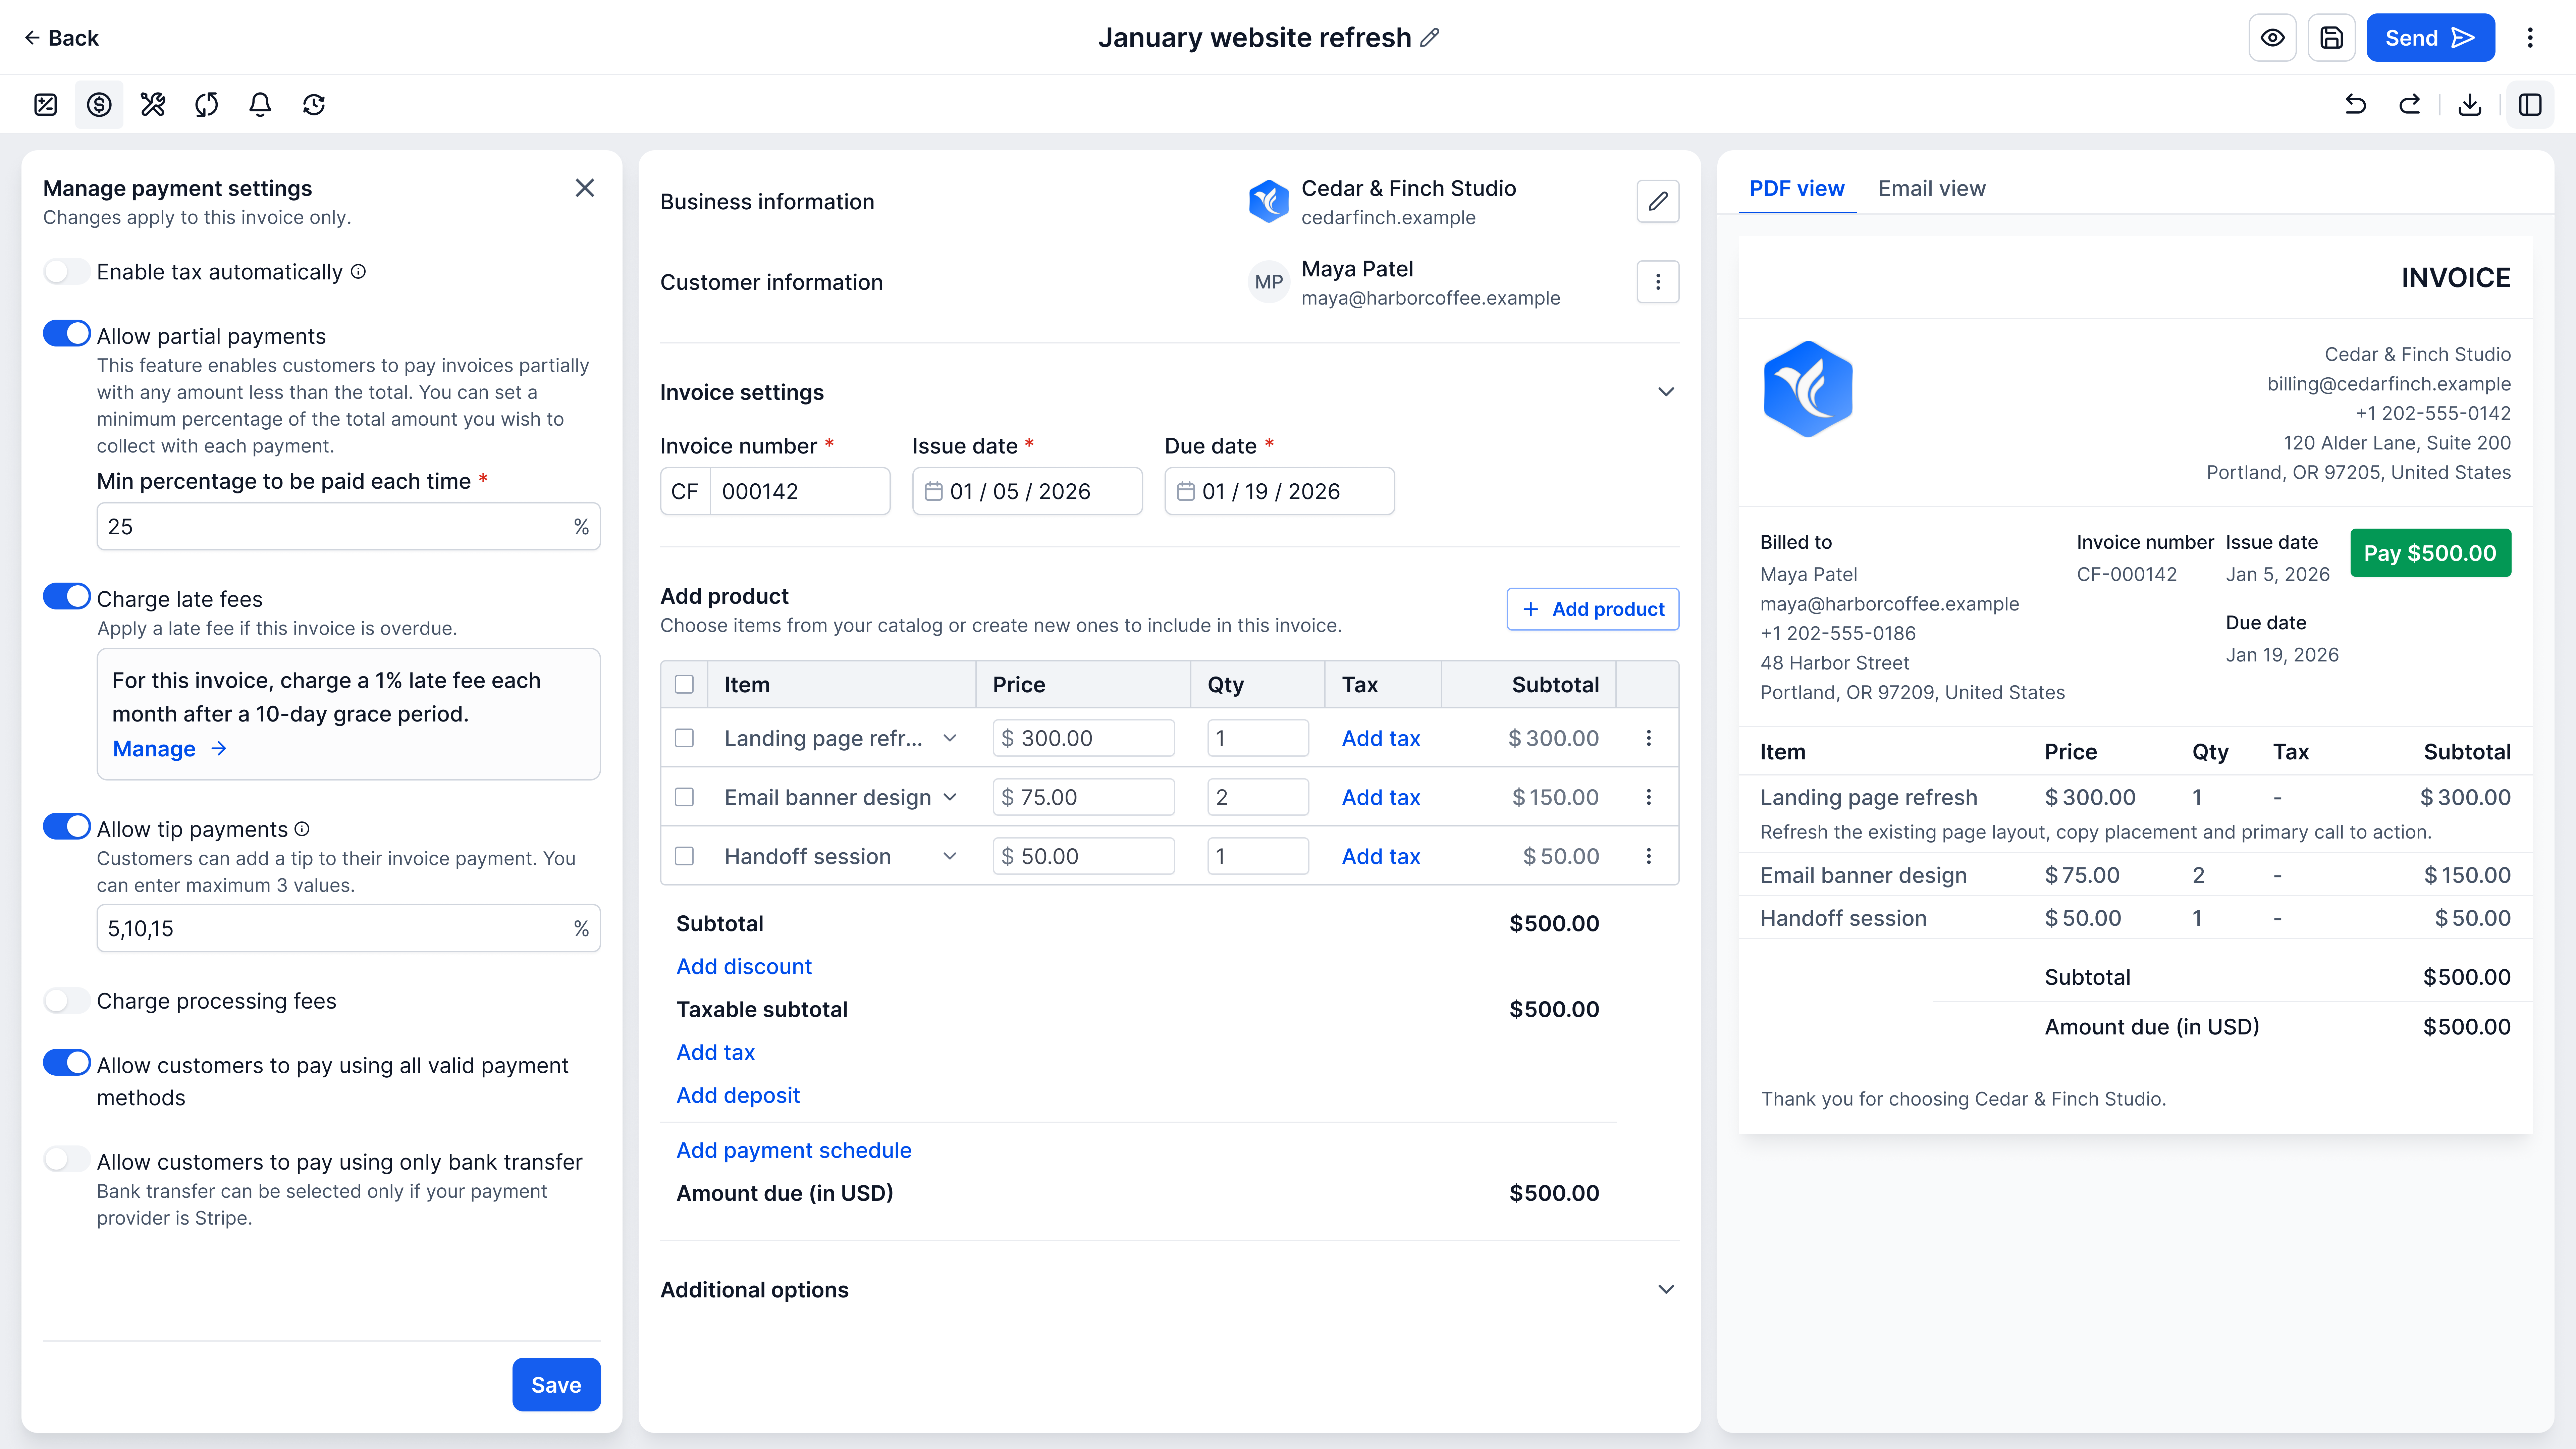
Task: Open the reminders bell icon
Action: [x=260, y=105]
